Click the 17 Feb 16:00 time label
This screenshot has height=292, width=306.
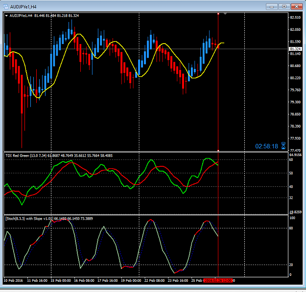[108, 280]
